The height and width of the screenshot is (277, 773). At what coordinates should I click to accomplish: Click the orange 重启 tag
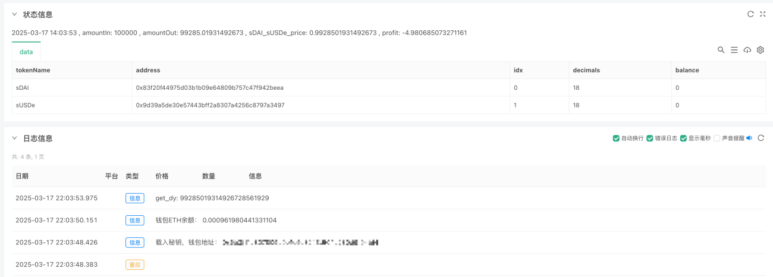[134, 265]
